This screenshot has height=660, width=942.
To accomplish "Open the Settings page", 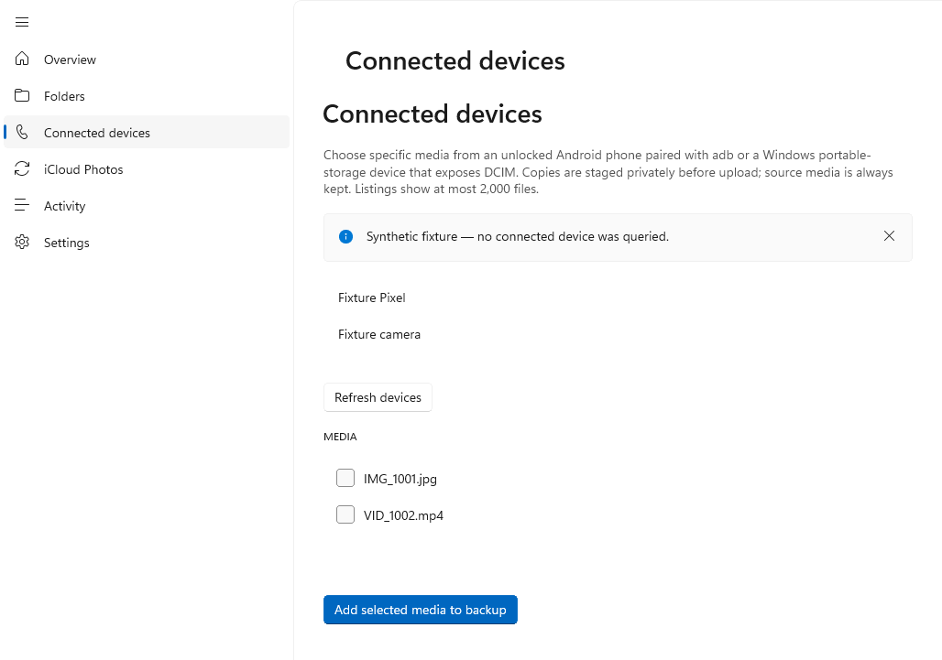I will tap(147, 243).
